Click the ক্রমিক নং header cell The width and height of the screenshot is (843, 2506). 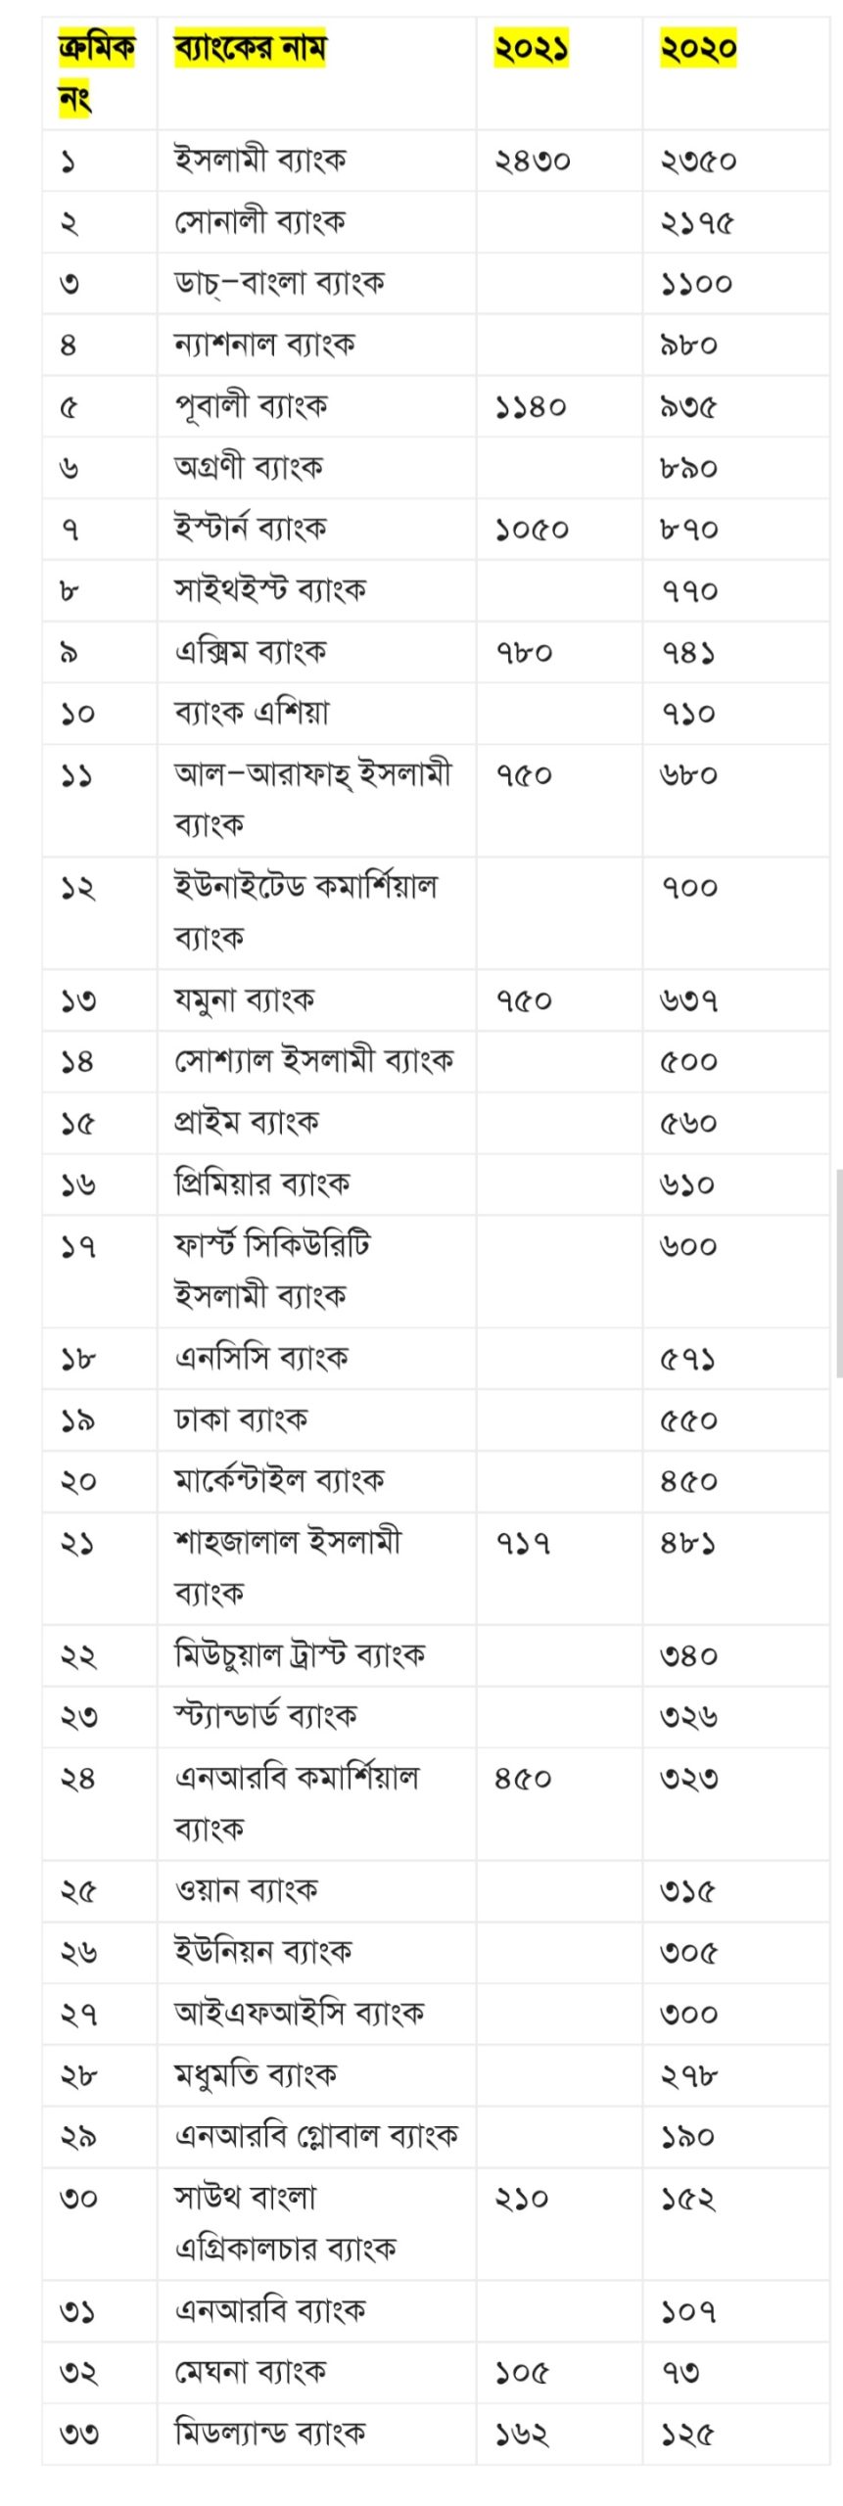point(97,72)
